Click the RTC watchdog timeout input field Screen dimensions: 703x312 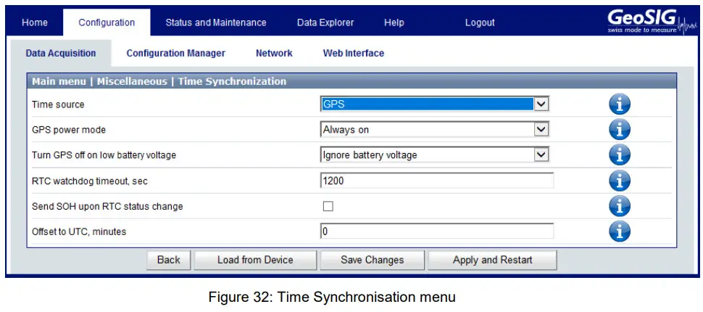436,181
